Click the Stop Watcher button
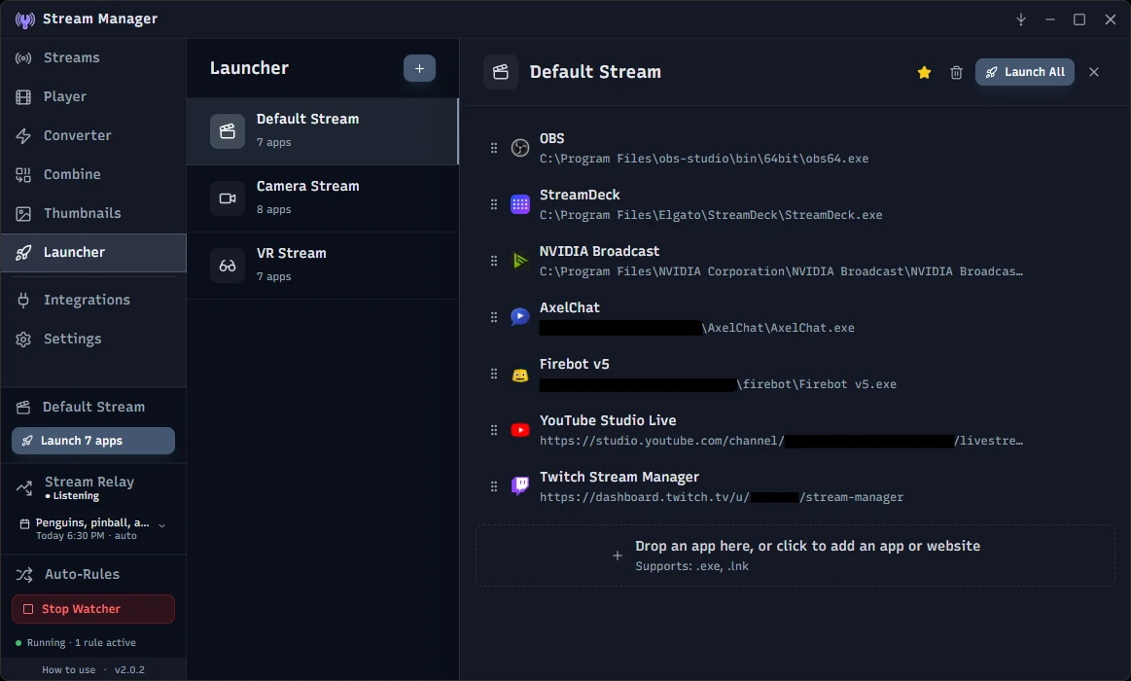 pos(93,609)
